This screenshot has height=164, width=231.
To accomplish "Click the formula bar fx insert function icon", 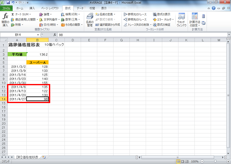I will point(55,35).
